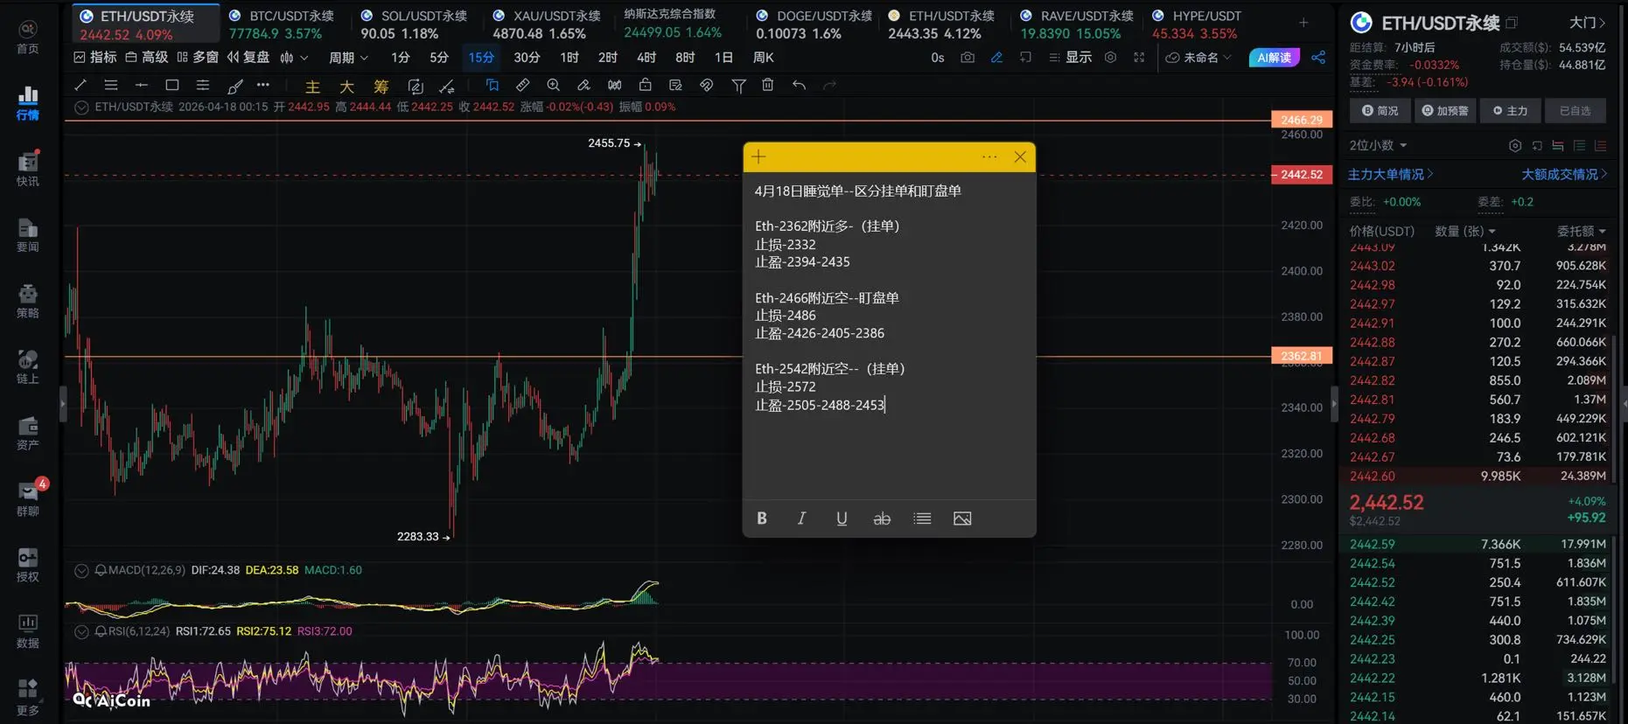Open the 简况 overview button
The image size is (1628, 724).
(1380, 111)
